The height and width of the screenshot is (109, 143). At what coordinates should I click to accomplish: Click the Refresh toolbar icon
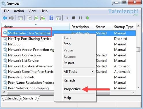point(36,18)
